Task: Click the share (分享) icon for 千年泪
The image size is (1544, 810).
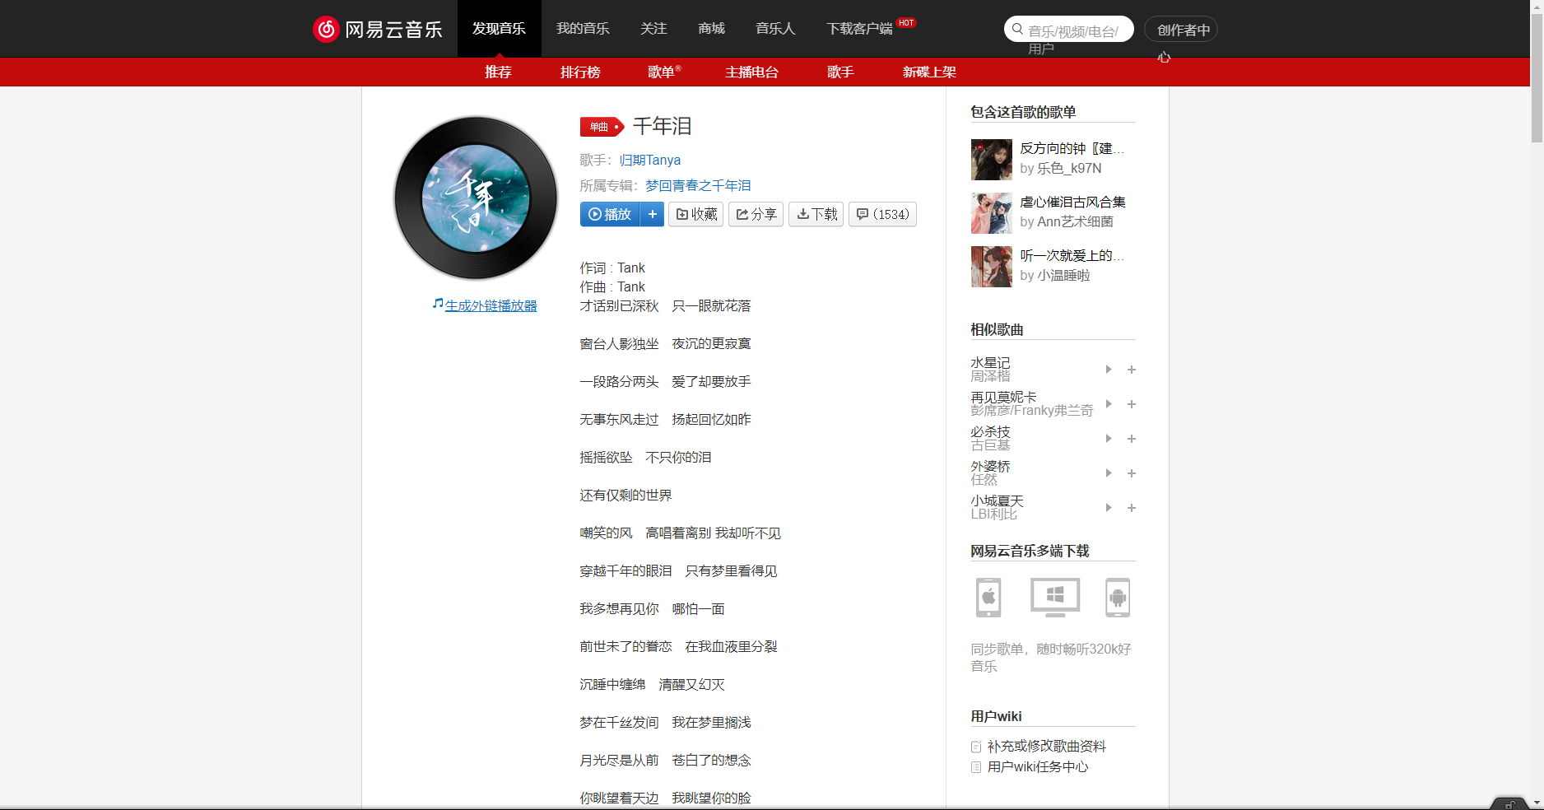Action: (755, 214)
